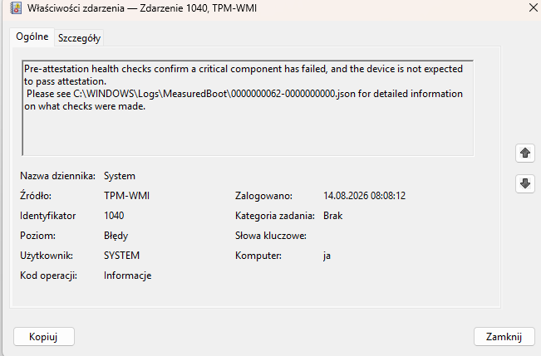Select the Błędy level value

tap(116, 236)
